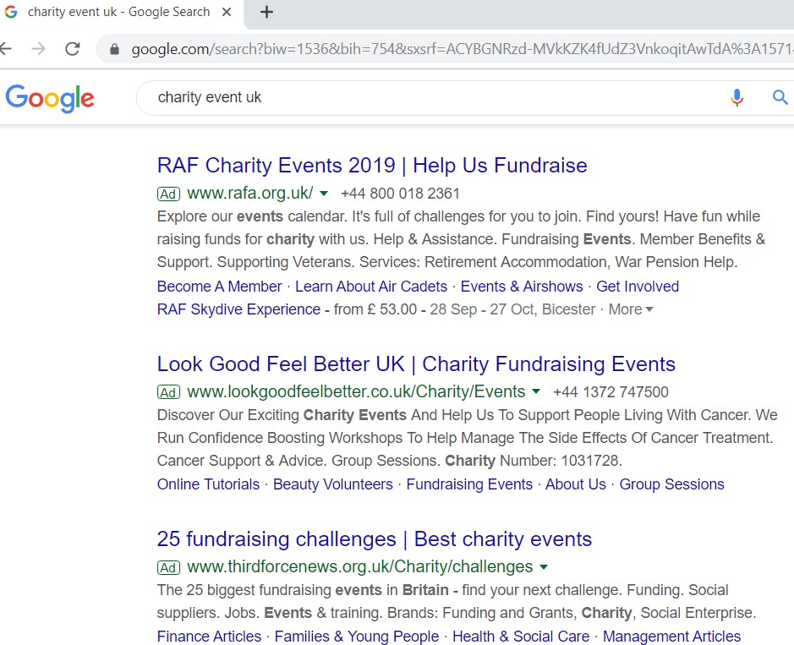Open a new tab with the plus icon

point(266,12)
